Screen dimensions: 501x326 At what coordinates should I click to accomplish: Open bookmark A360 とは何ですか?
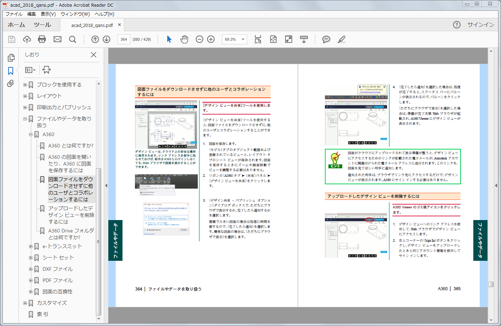coord(71,146)
